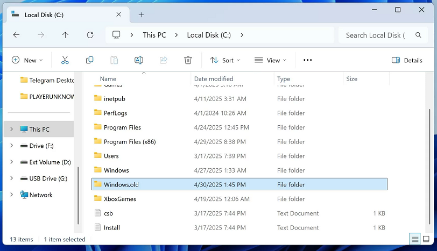The height and width of the screenshot is (251, 437).
Task: Click the New button
Action: [27, 60]
